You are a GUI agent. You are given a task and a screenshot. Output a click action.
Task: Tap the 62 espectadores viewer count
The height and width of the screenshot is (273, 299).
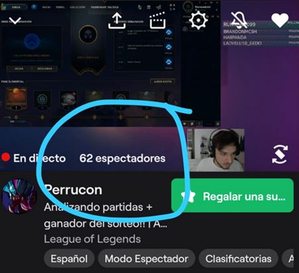pos(123,158)
